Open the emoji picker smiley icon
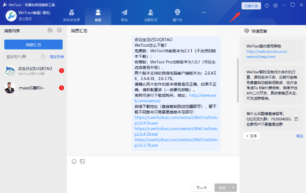Viewport: 306px width, 193px height. [74, 161]
